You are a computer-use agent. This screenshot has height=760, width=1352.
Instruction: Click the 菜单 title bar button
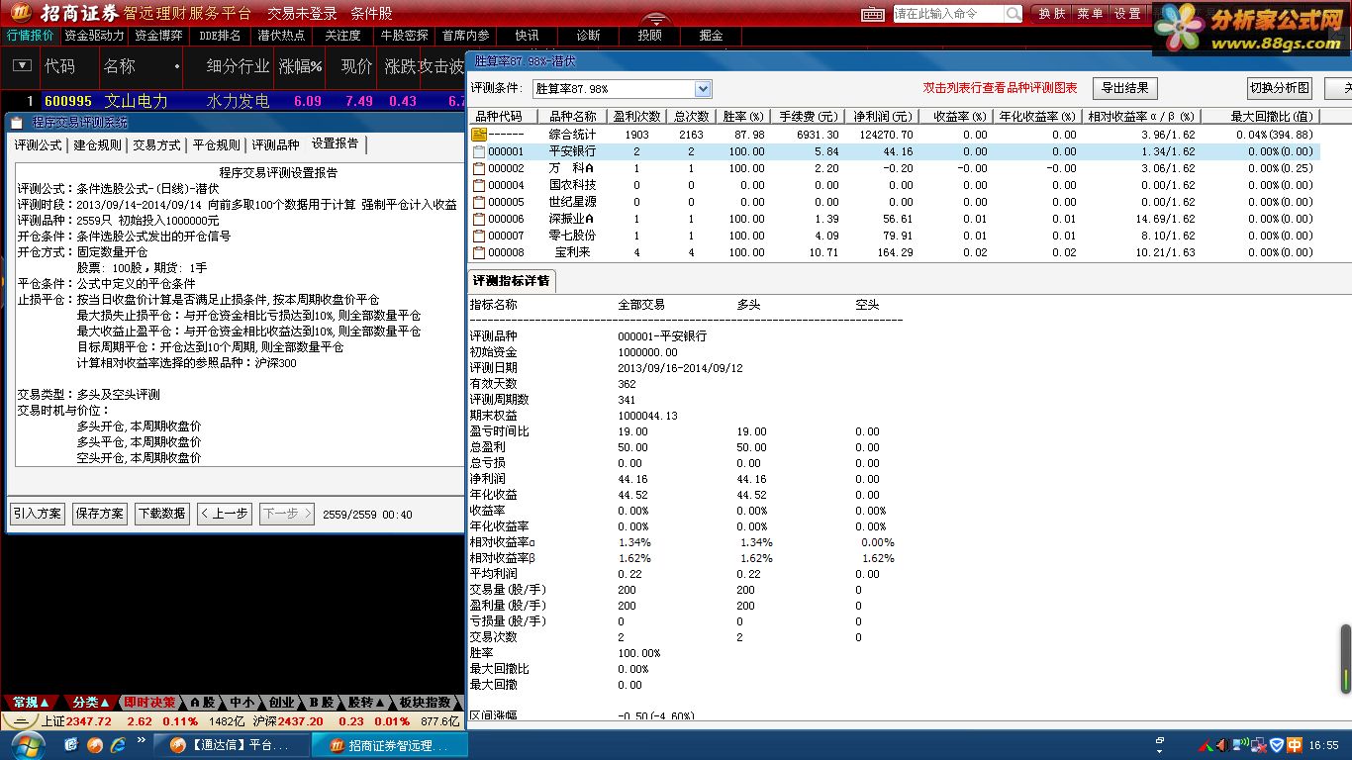[x=1090, y=14]
